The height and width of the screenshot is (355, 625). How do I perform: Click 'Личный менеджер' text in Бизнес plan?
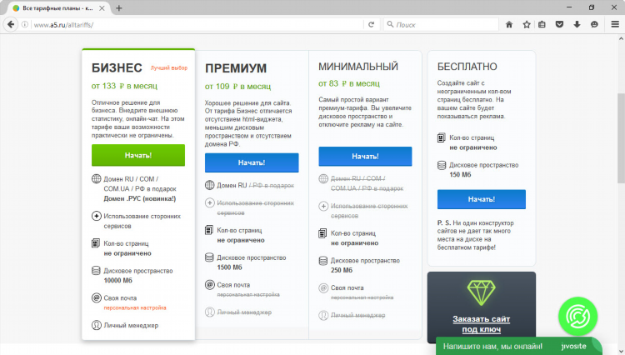pyautogui.click(x=131, y=326)
